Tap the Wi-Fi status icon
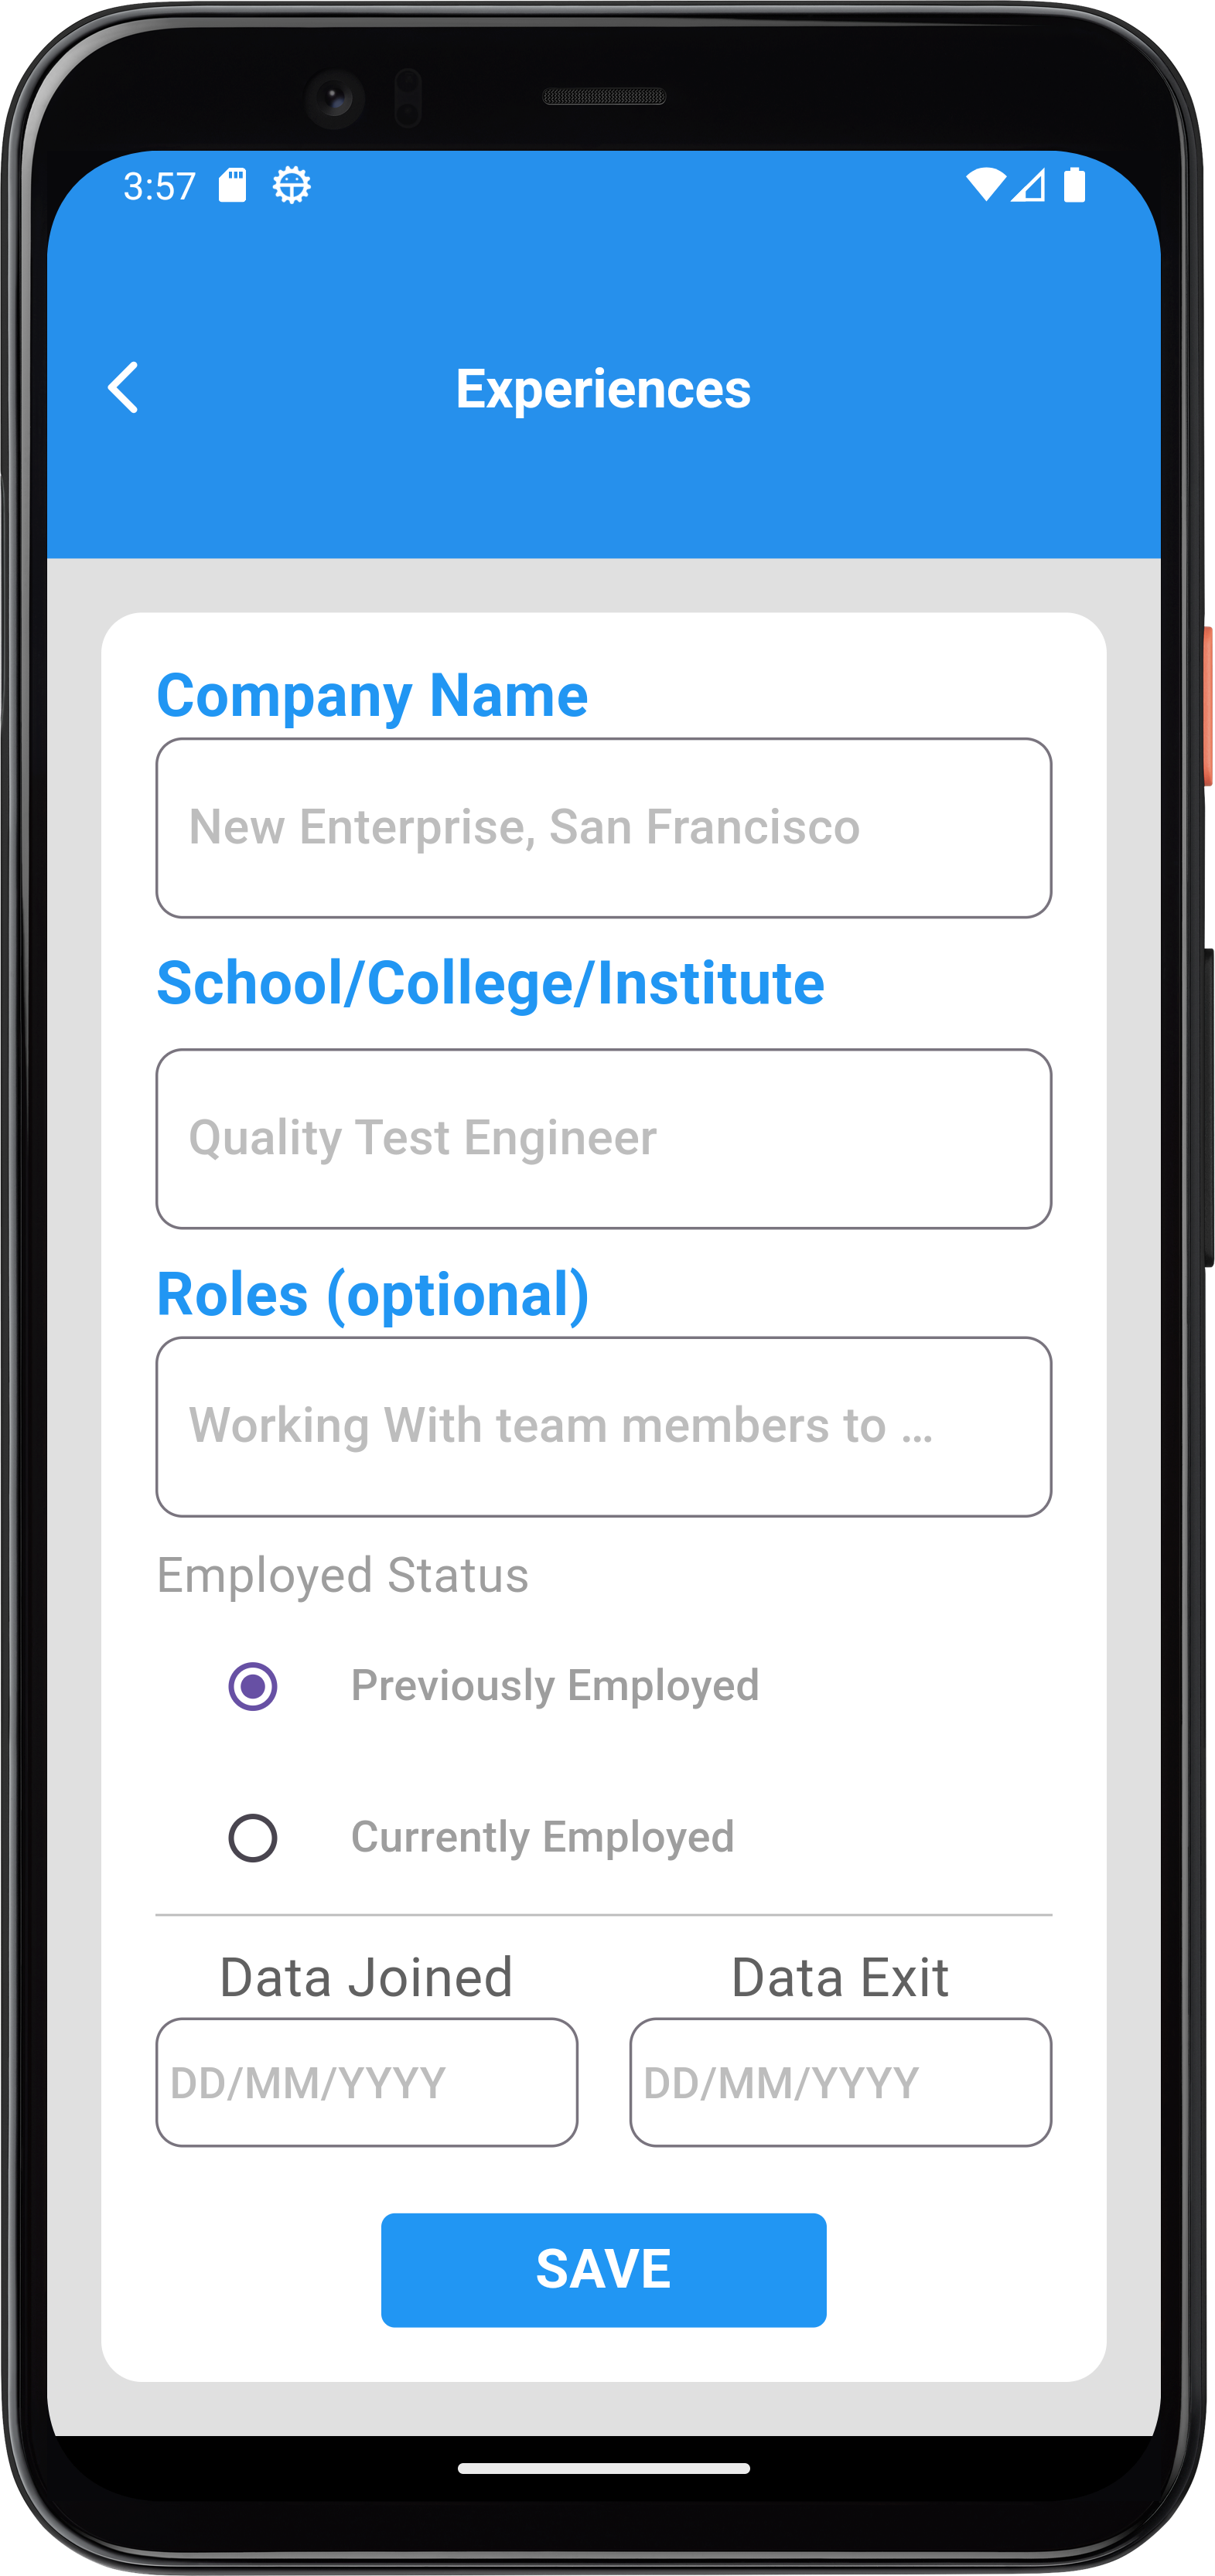The image size is (1215, 2576). click(988, 185)
